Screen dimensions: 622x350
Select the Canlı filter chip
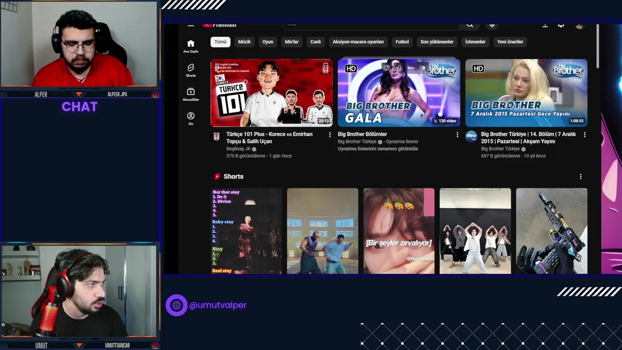316,42
